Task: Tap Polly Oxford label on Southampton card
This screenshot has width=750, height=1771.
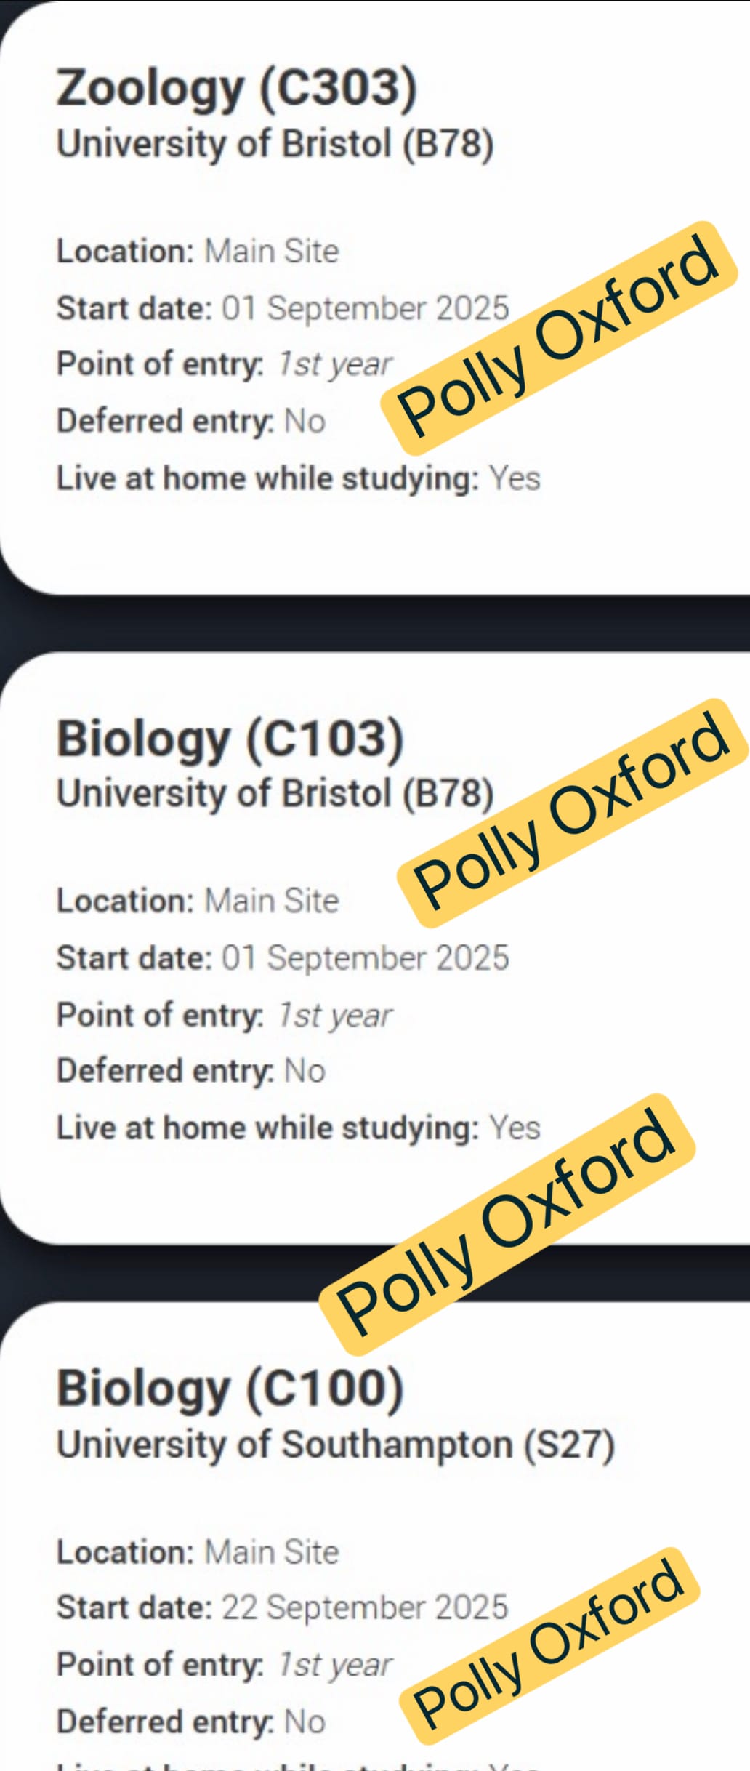Action: [x=549, y=1644]
